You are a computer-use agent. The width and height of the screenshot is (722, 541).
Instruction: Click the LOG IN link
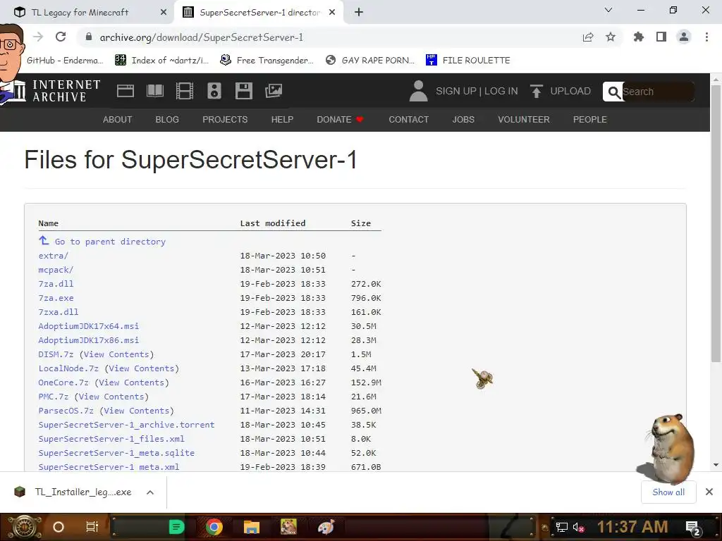pos(501,91)
